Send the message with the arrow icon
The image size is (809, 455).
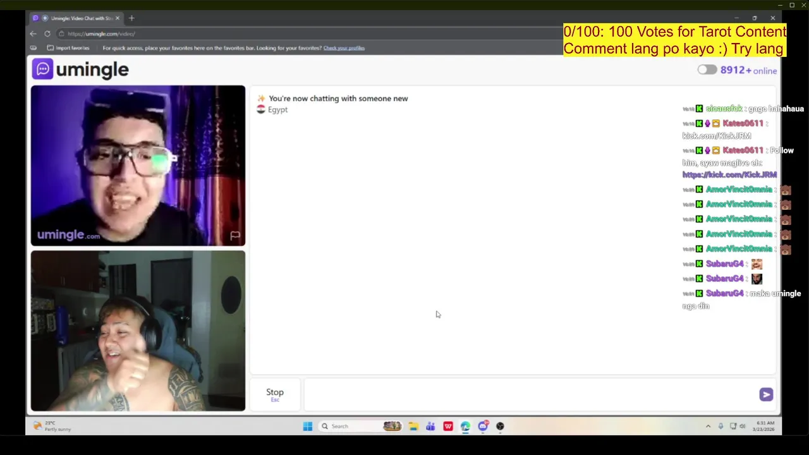(x=766, y=394)
